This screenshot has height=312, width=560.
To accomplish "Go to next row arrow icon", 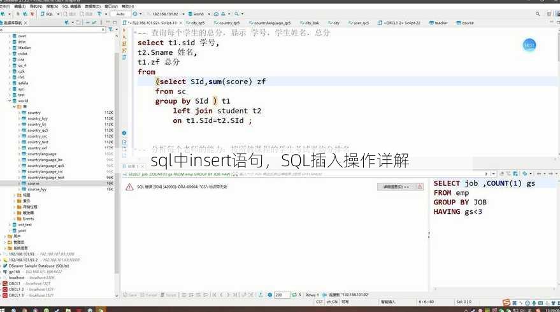I will pos(228,295).
